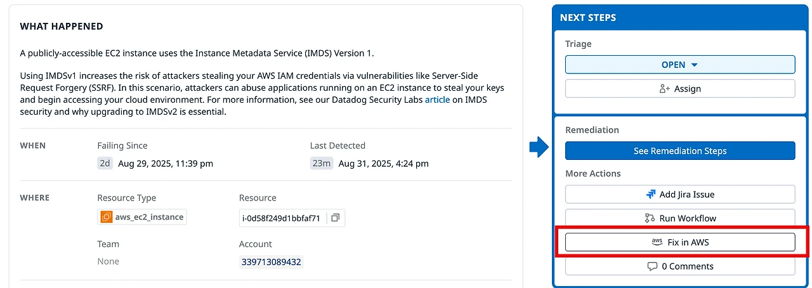
Task: Click See Remediation Steps button
Action: click(679, 151)
